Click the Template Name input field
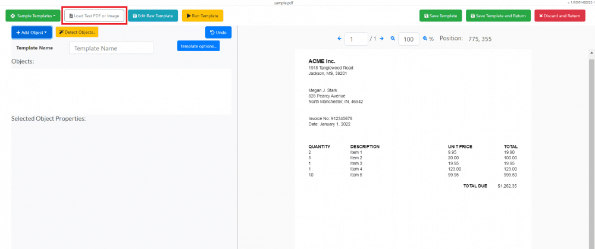This screenshot has width=595, height=249. [x=111, y=48]
